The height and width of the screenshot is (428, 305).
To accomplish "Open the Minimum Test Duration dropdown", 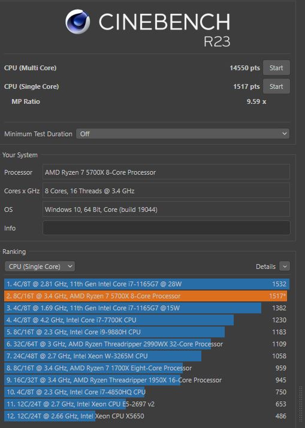I will point(183,134).
